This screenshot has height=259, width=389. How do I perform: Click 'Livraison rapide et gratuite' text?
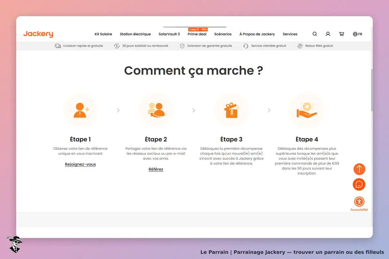click(83, 46)
